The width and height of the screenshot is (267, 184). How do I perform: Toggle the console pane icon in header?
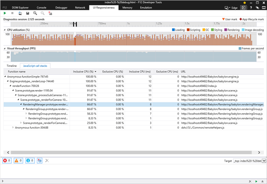tap(243, 8)
